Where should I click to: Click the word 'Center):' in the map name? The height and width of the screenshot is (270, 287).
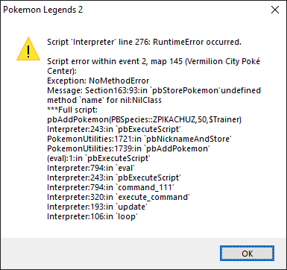(x=62, y=71)
